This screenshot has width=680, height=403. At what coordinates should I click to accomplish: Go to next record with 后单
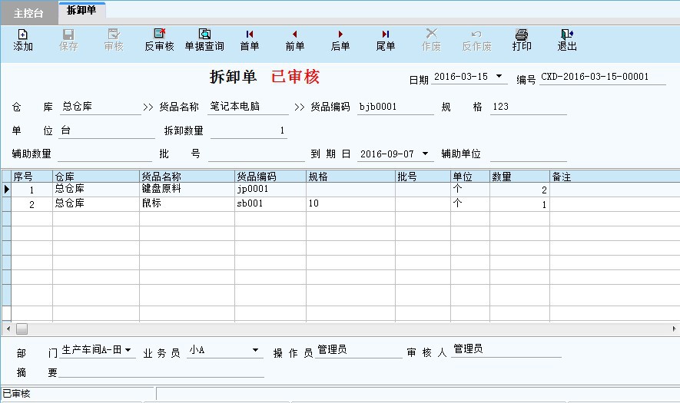(340, 40)
